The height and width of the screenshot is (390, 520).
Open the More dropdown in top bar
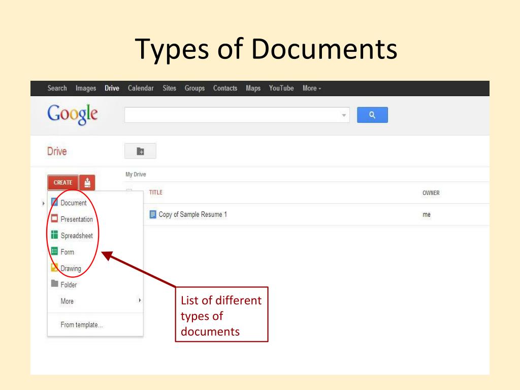pos(312,88)
